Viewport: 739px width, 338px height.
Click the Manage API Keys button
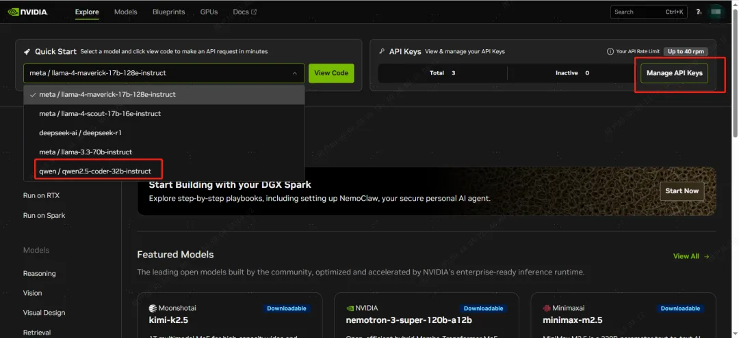tap(675, 73)
